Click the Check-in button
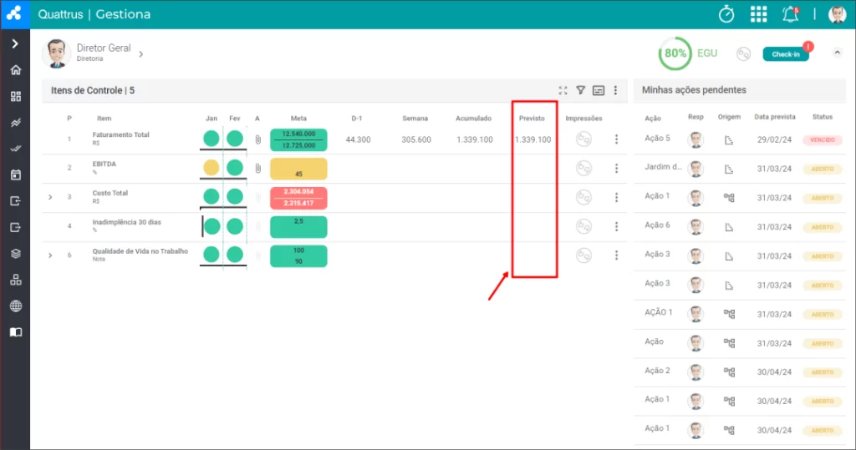 coord(786,54)
